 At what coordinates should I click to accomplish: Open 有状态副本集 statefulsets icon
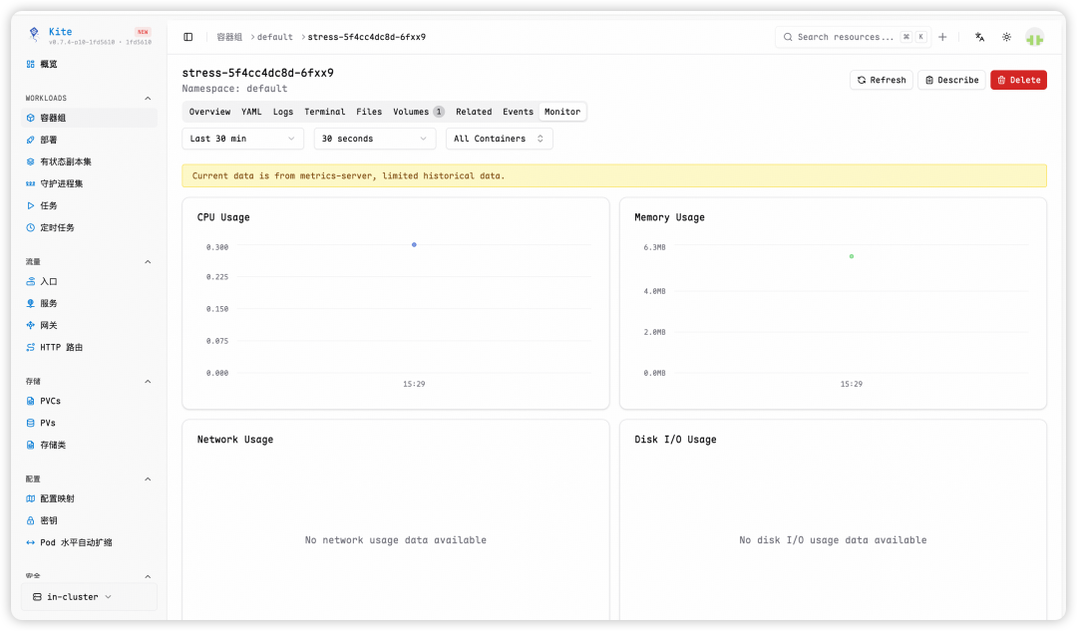pyautogui.click(x=30, y=162)
